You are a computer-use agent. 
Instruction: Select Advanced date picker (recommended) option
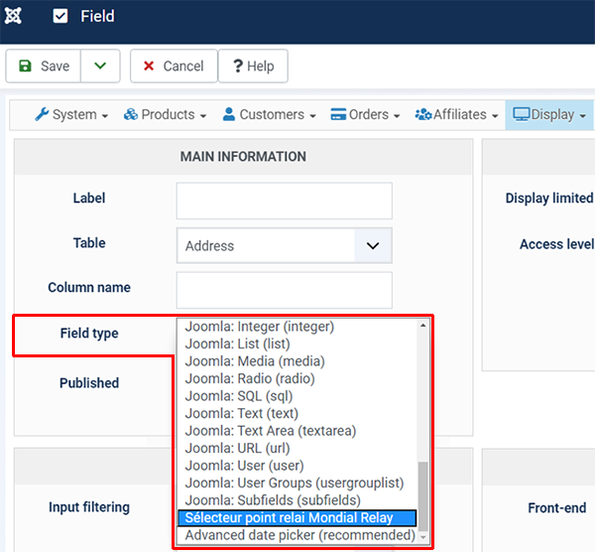point(297,535)
